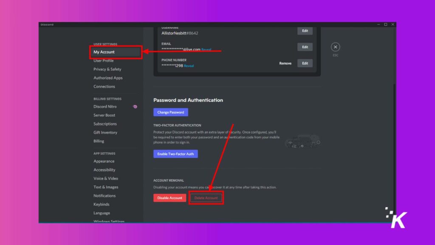Select Server Boost in billing settings

pos(105,115)
